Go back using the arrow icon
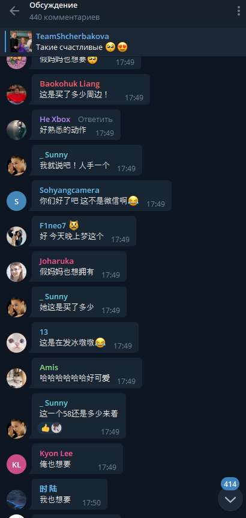The width and height of the screenshot is (246, 518). (14, 11)
